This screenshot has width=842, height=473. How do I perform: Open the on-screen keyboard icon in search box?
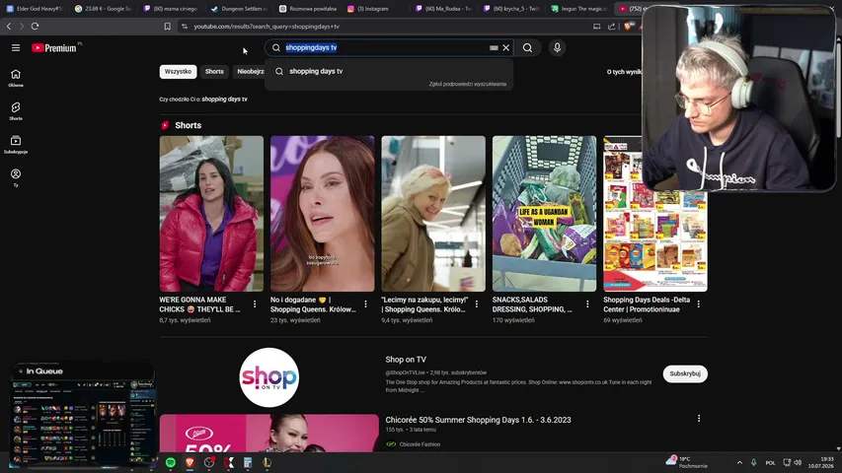(494, 47)
